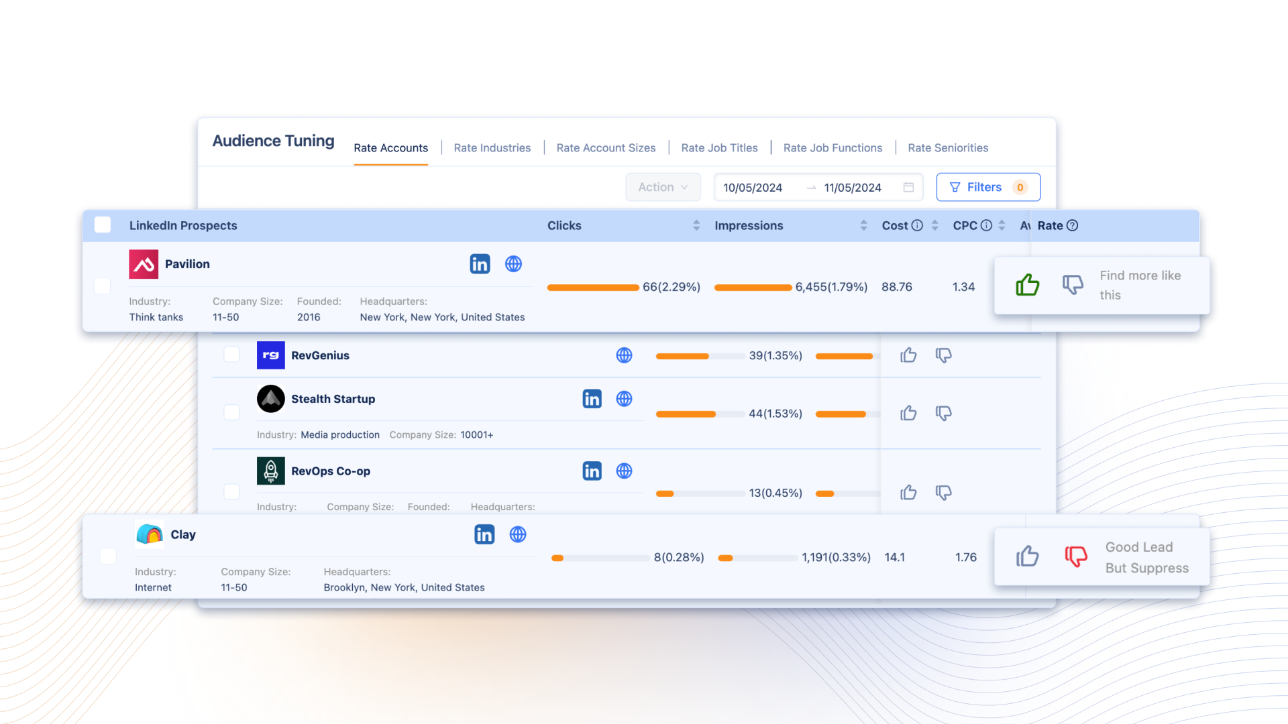The height and width of the screenshot is (724, 1288).
Task: Sort by Clicks using the column sort arrows
Action: 696,225
